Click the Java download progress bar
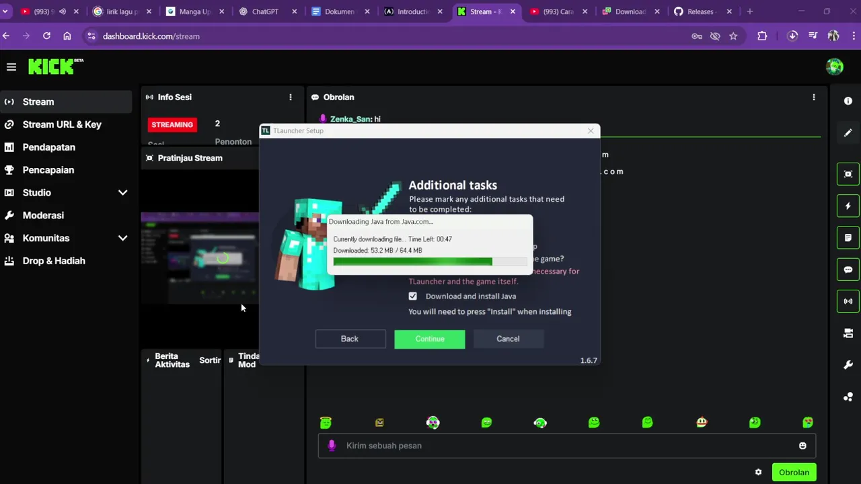Image resolution: width=861 pixels, height=484 pixels. click(x=430, y=261)
